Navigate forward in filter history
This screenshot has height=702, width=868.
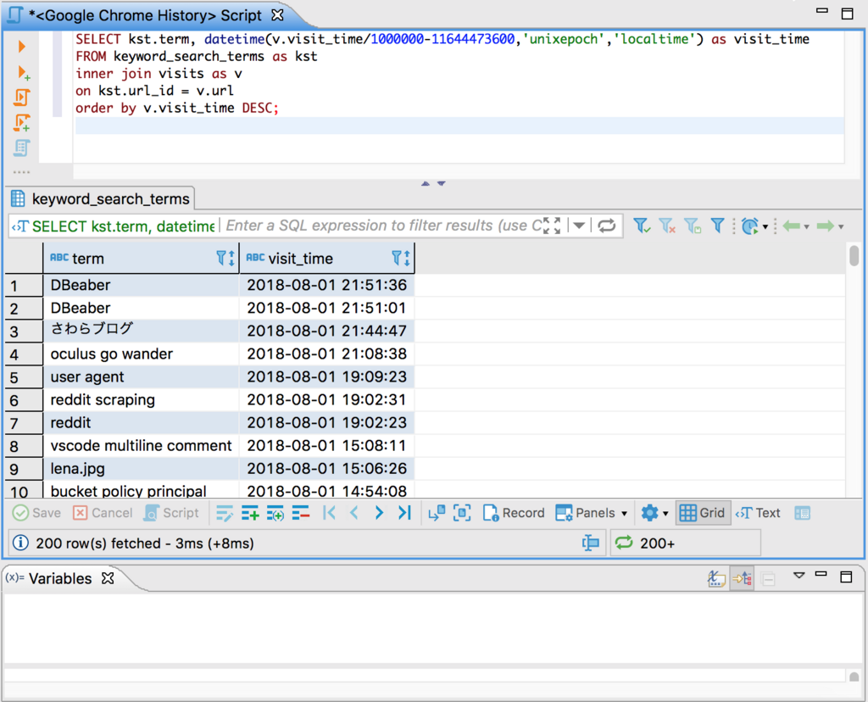(826, 226)
